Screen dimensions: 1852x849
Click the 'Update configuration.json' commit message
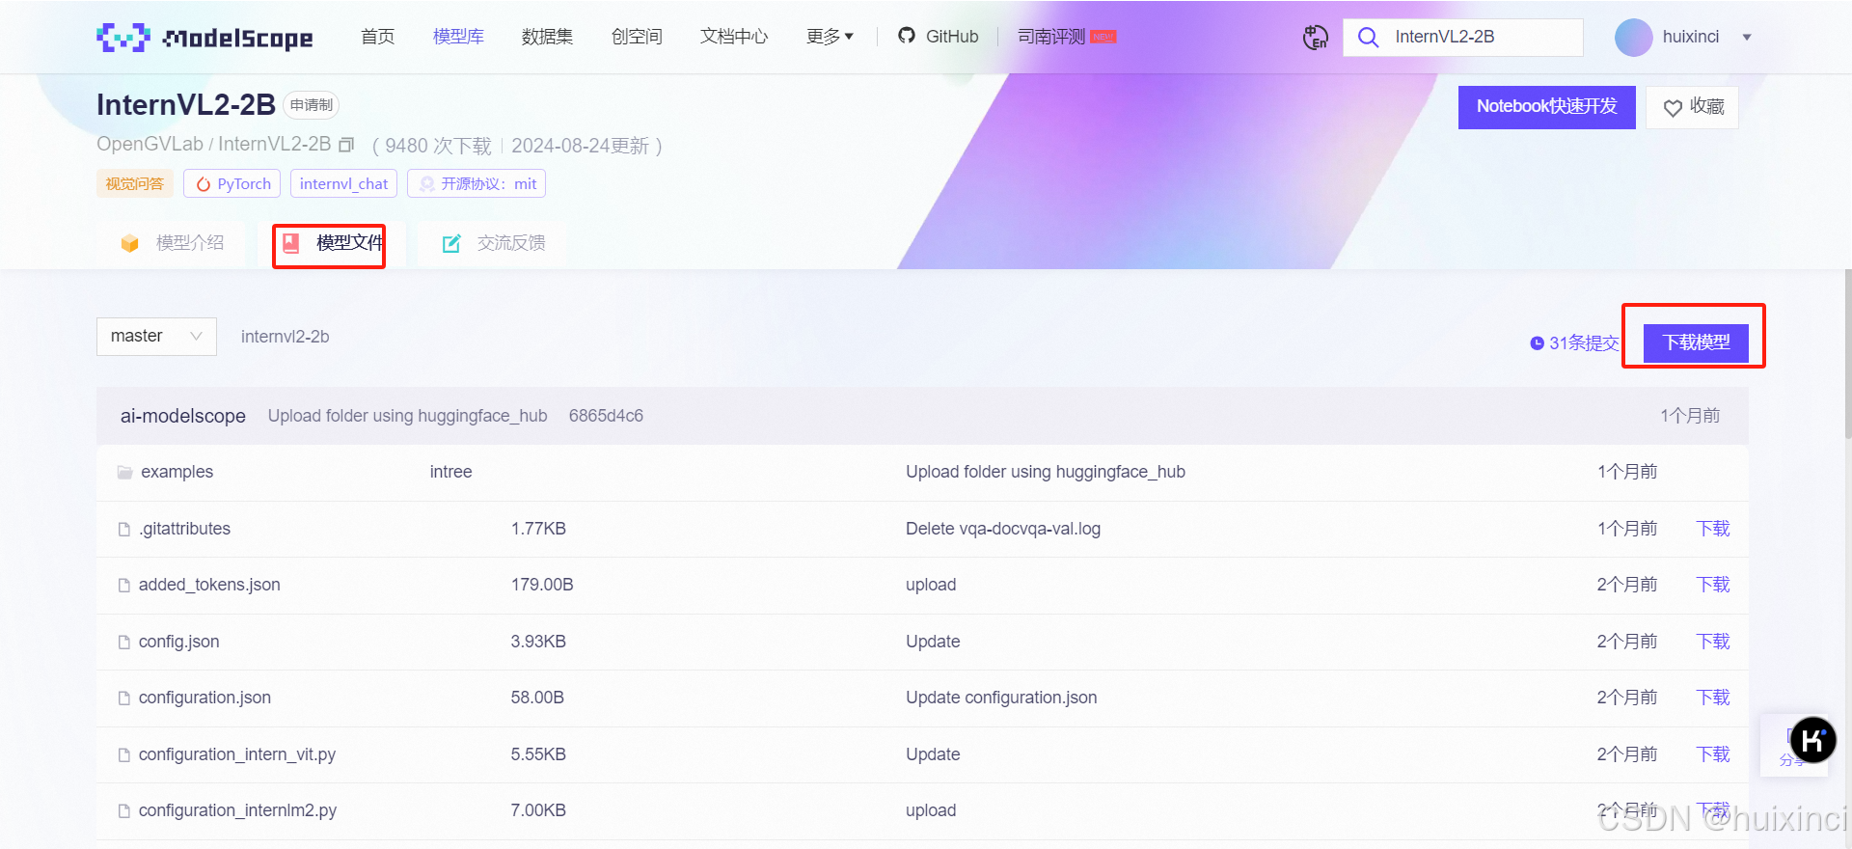(1001, 698)
